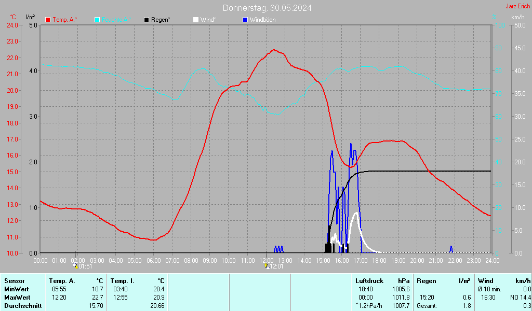The width and height of the screenshot is (532, 311).
Task: Click the '15:20' rain maximum time
Action: 427,298
